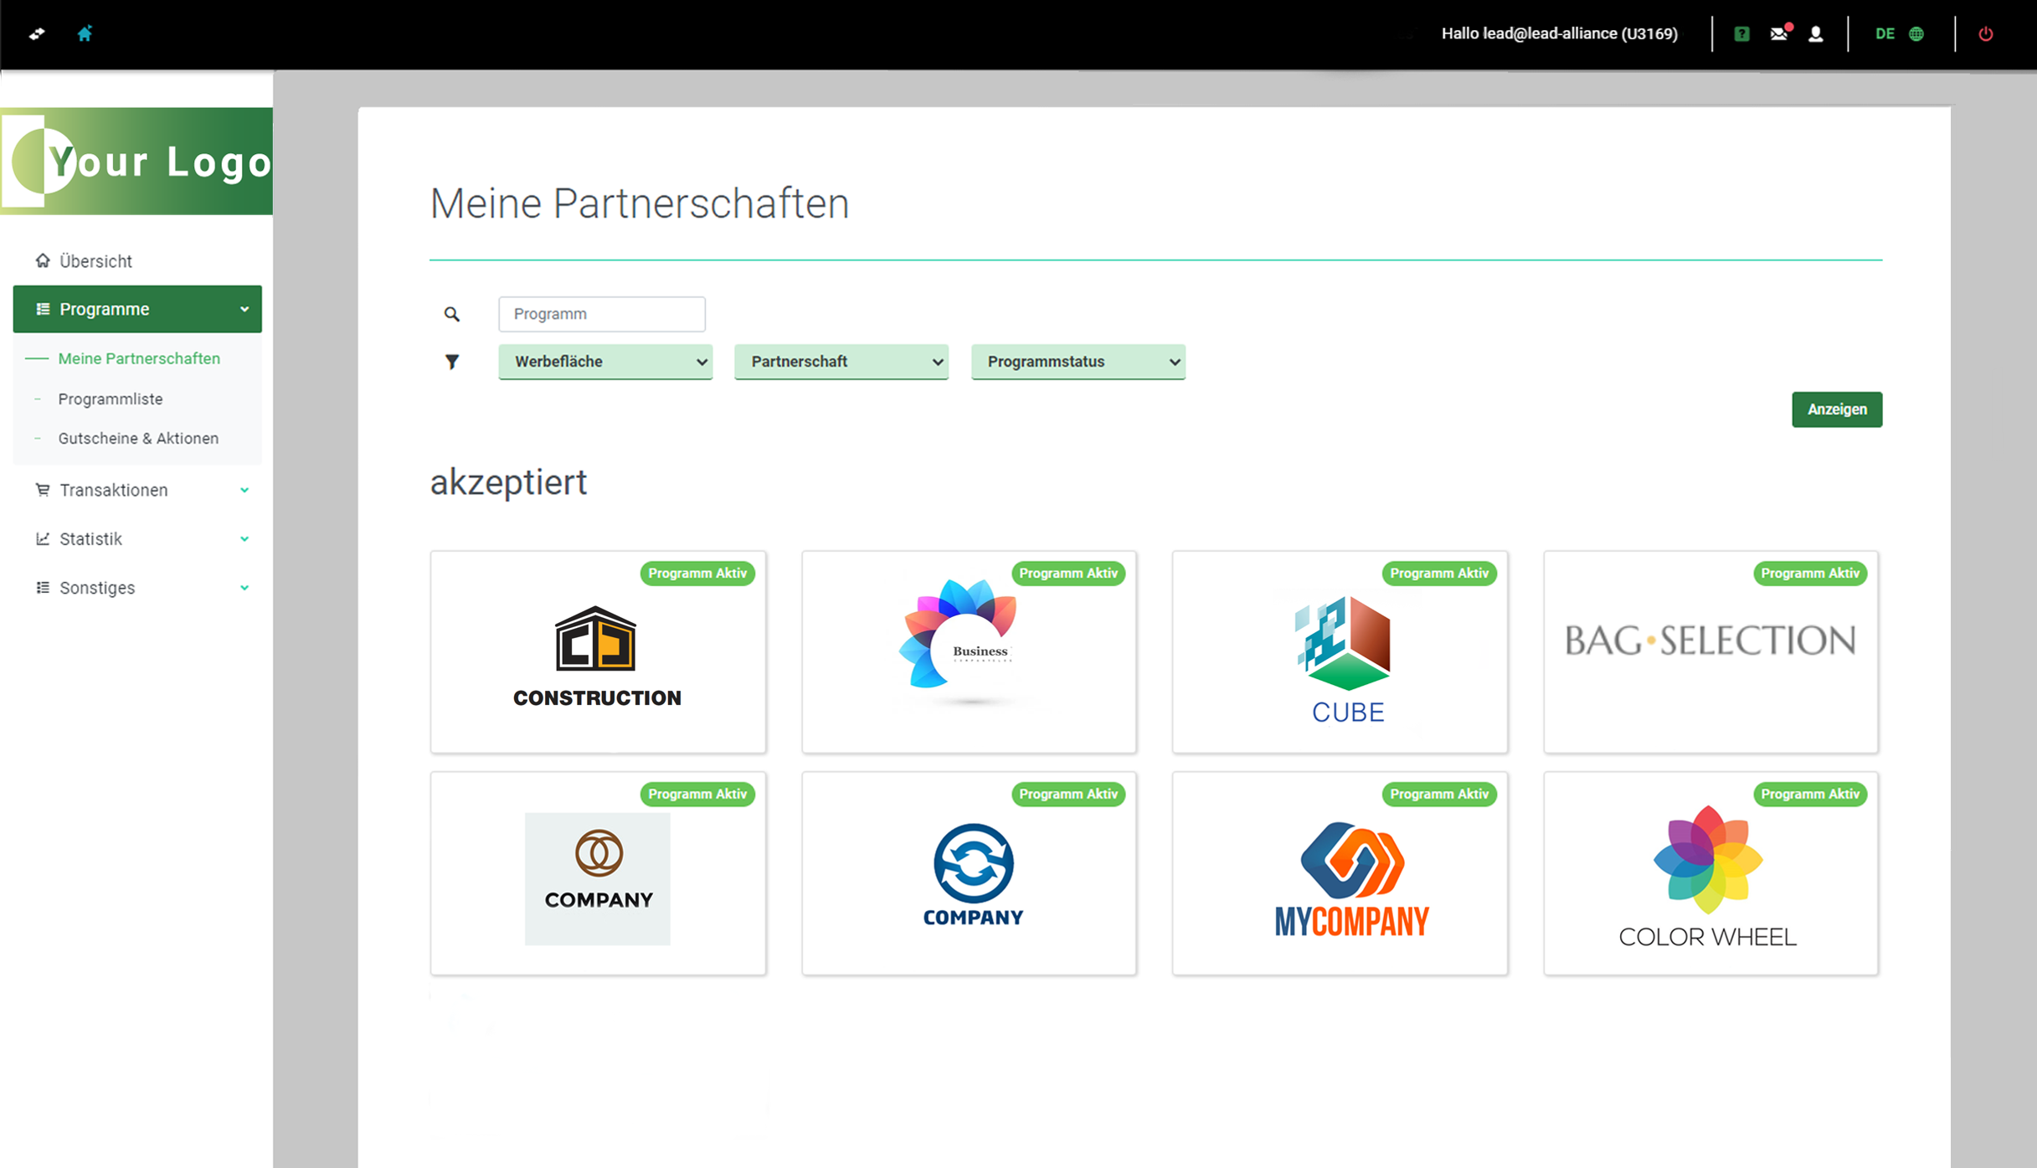Click the globe language icon
The width and height of the screenshot is (2037, 1168).
point(1916,33)
